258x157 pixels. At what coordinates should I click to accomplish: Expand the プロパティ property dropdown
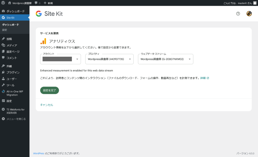click(x=109, y=59)
